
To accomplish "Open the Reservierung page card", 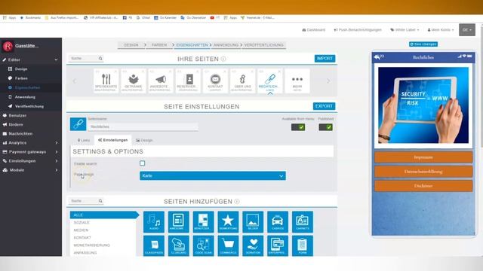I will (x=188, y=81).
